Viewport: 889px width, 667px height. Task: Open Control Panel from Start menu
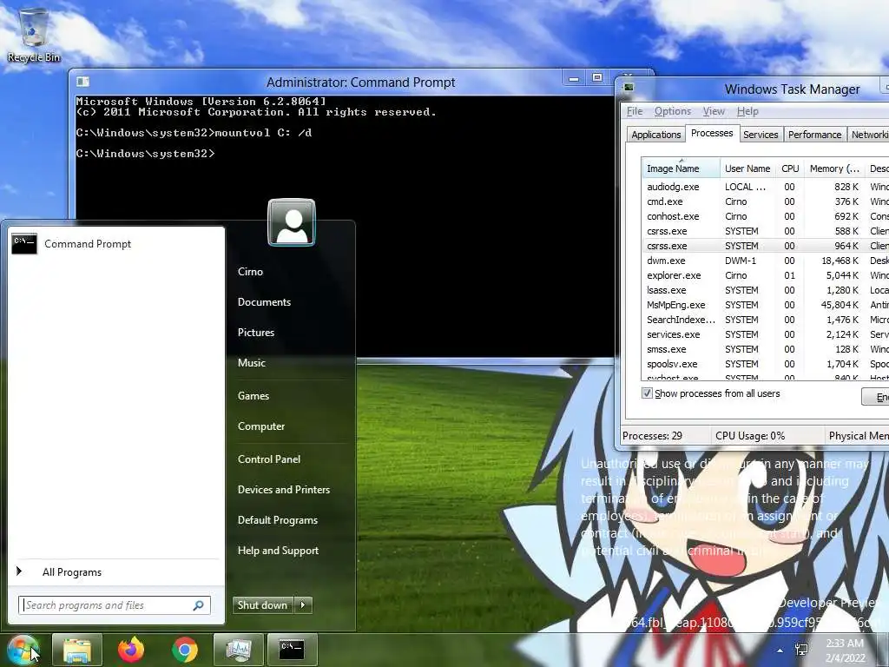269,459
